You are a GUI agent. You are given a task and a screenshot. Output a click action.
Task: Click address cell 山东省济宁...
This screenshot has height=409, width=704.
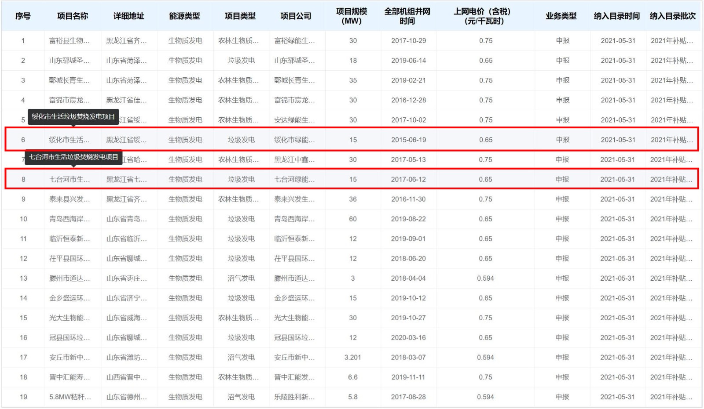[x=126, y=298]
